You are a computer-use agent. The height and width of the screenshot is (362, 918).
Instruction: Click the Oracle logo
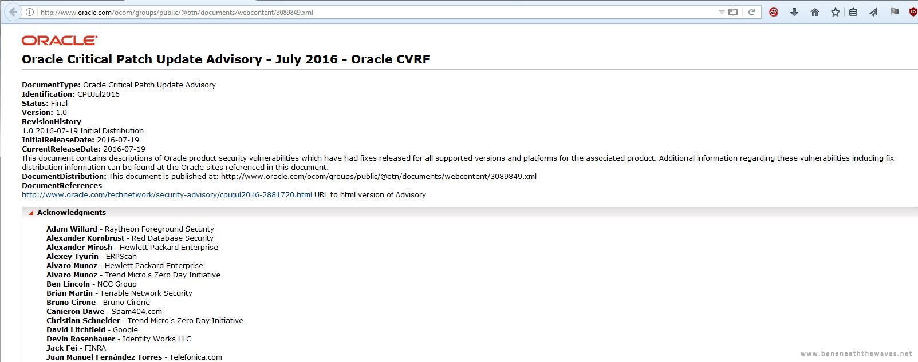[x=60, y=40]
